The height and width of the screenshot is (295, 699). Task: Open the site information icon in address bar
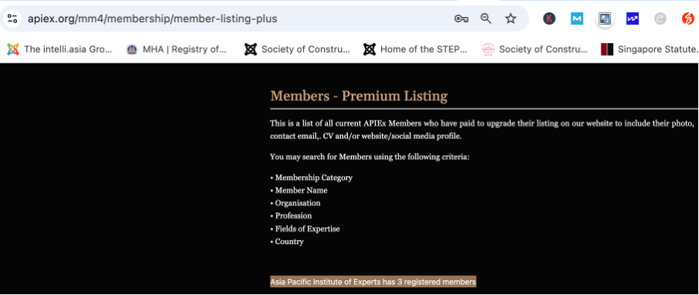pos(12,19)
